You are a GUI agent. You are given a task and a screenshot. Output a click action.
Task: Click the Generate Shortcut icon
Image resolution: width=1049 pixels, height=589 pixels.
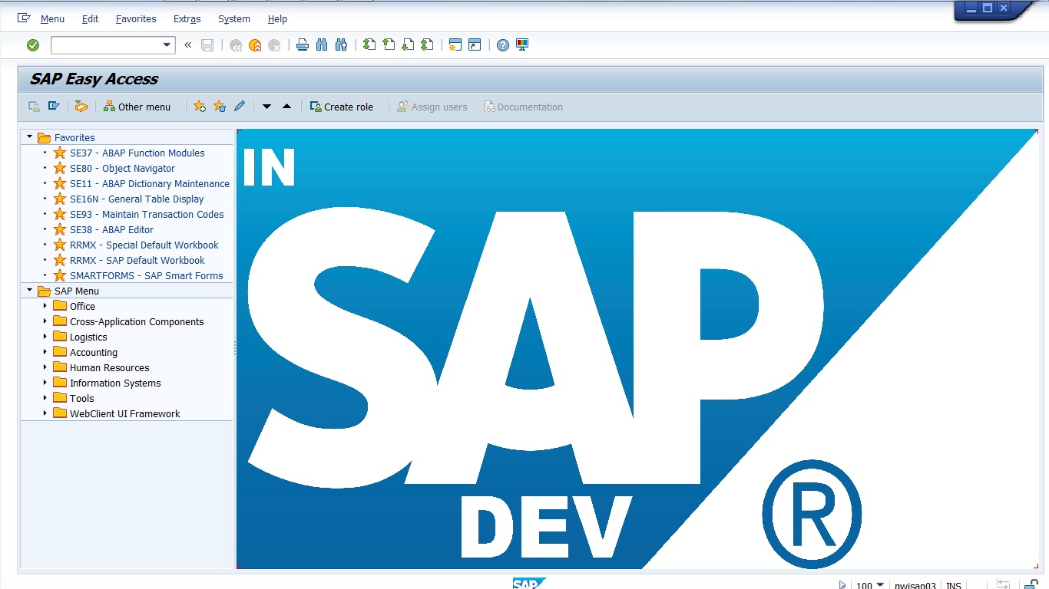[475, 45]
